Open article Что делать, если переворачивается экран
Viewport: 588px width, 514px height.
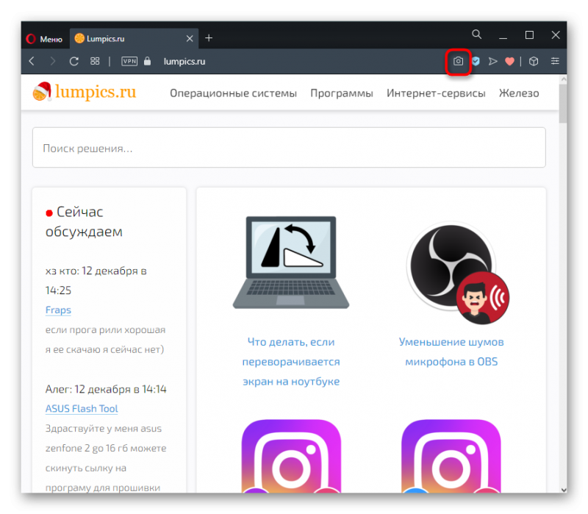[x=291, y=362]
